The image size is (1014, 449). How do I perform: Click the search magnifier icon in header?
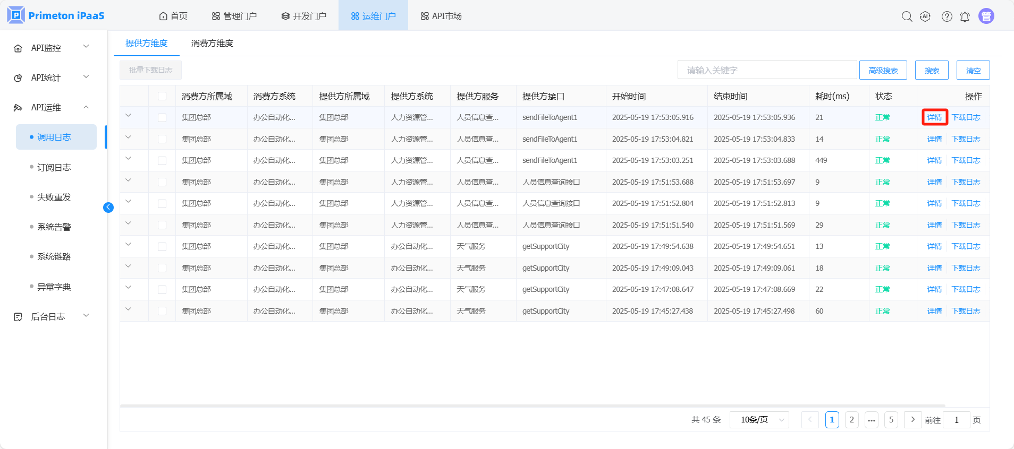point(907,16)
